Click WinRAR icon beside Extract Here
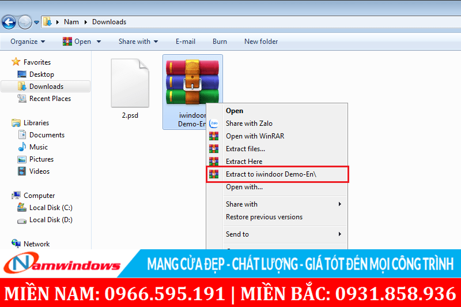Image resolution: width=461 pixels, height=307 pixels. 214,162
